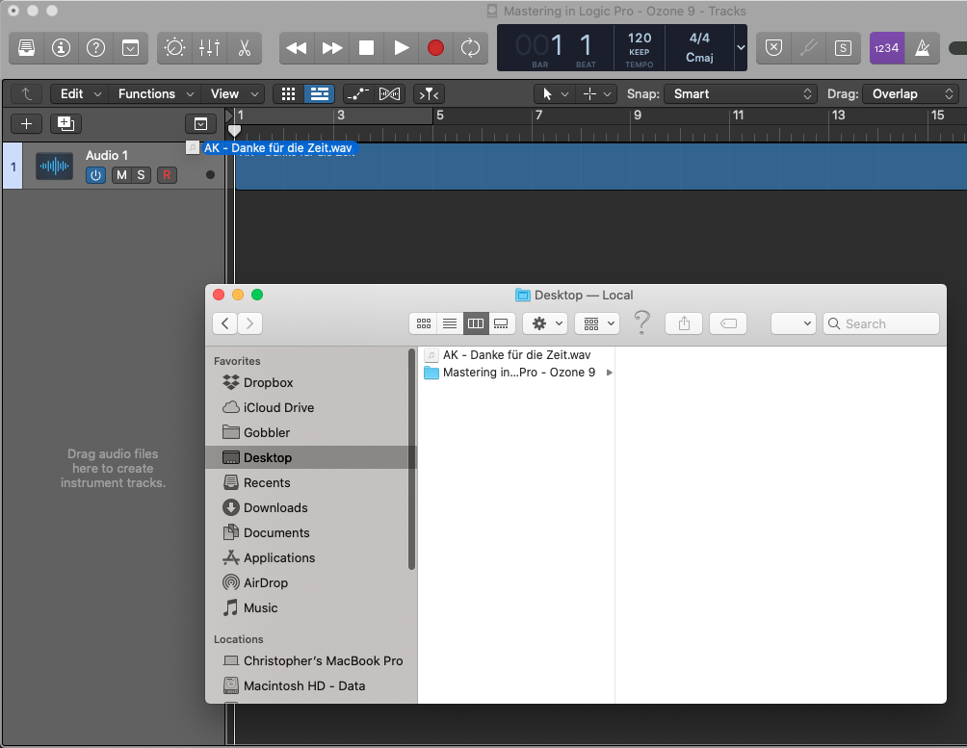Click the Rewind transport button

coord(297,48)
